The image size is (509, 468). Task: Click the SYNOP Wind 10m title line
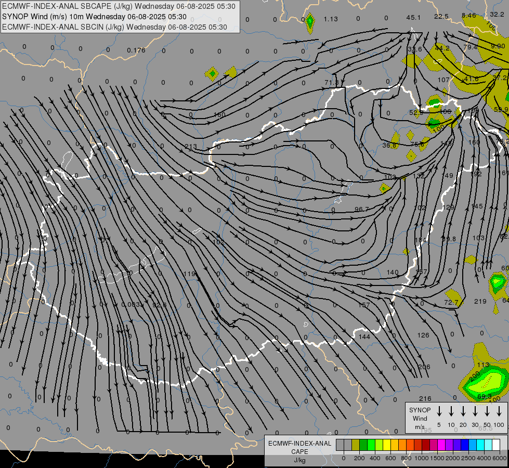94,17
